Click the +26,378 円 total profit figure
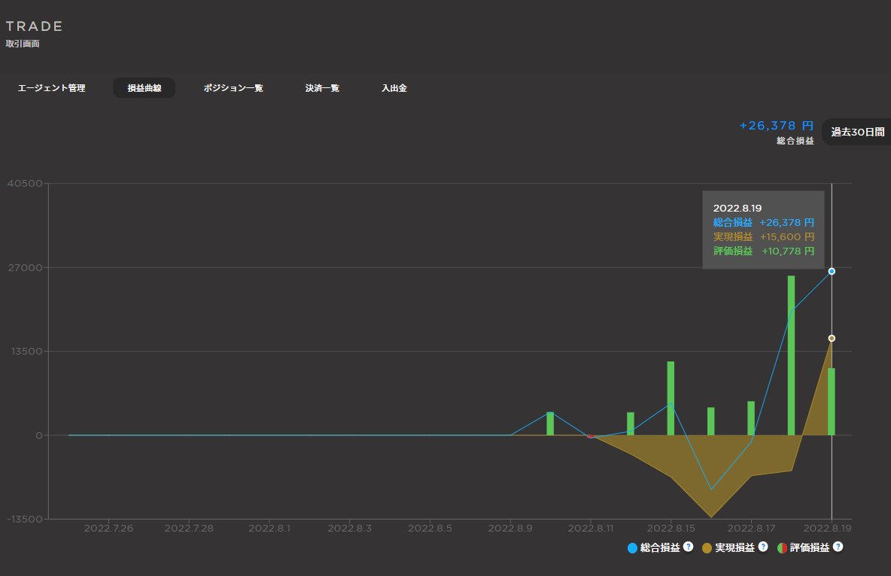The height and width of the screenshot is (576, 891). coord(776,126)
